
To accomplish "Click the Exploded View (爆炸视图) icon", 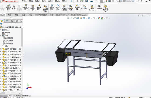I will coord(77,5).
